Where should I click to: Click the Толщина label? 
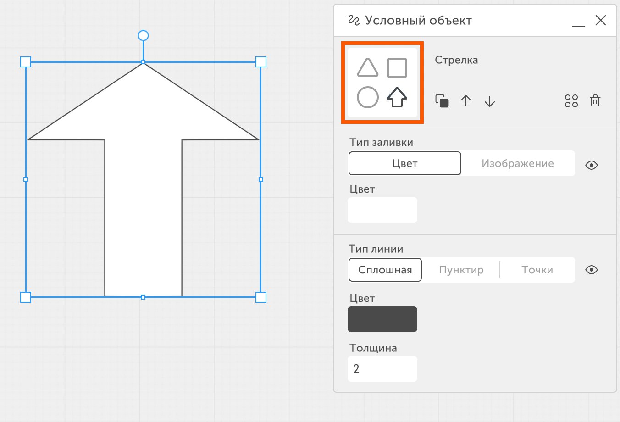coord(373,348)
